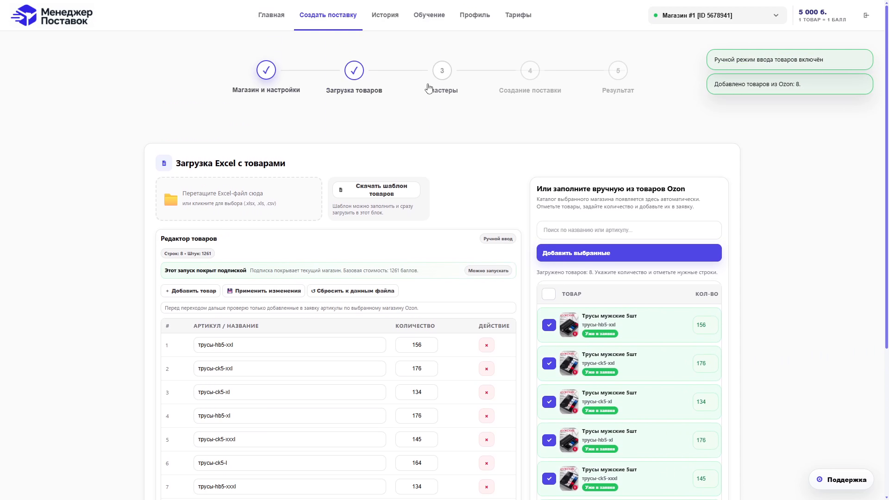The image size is (889, 500).
Task: Edit catalog quantity 145 for трусы-ck5-xxxl
Action: coord(706,479)
